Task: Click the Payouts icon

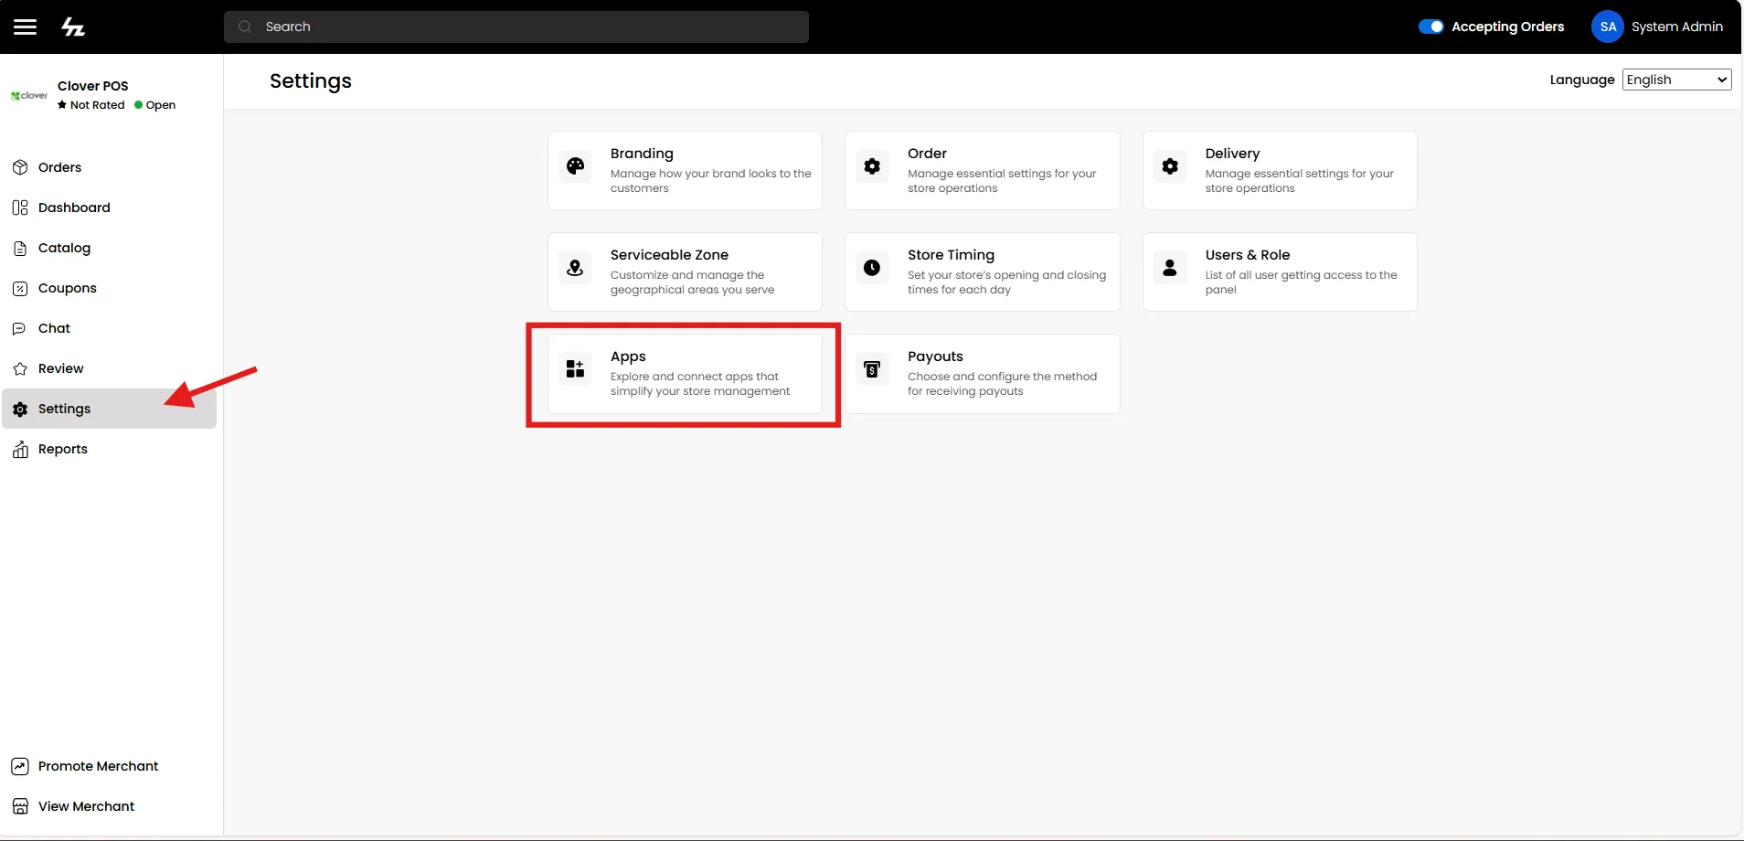Action: [x=872, y=368]
